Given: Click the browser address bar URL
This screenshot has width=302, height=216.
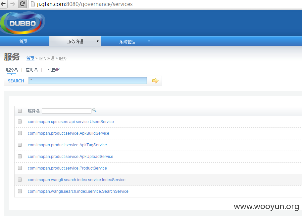Looking at the screenshot, I should 85,4.
